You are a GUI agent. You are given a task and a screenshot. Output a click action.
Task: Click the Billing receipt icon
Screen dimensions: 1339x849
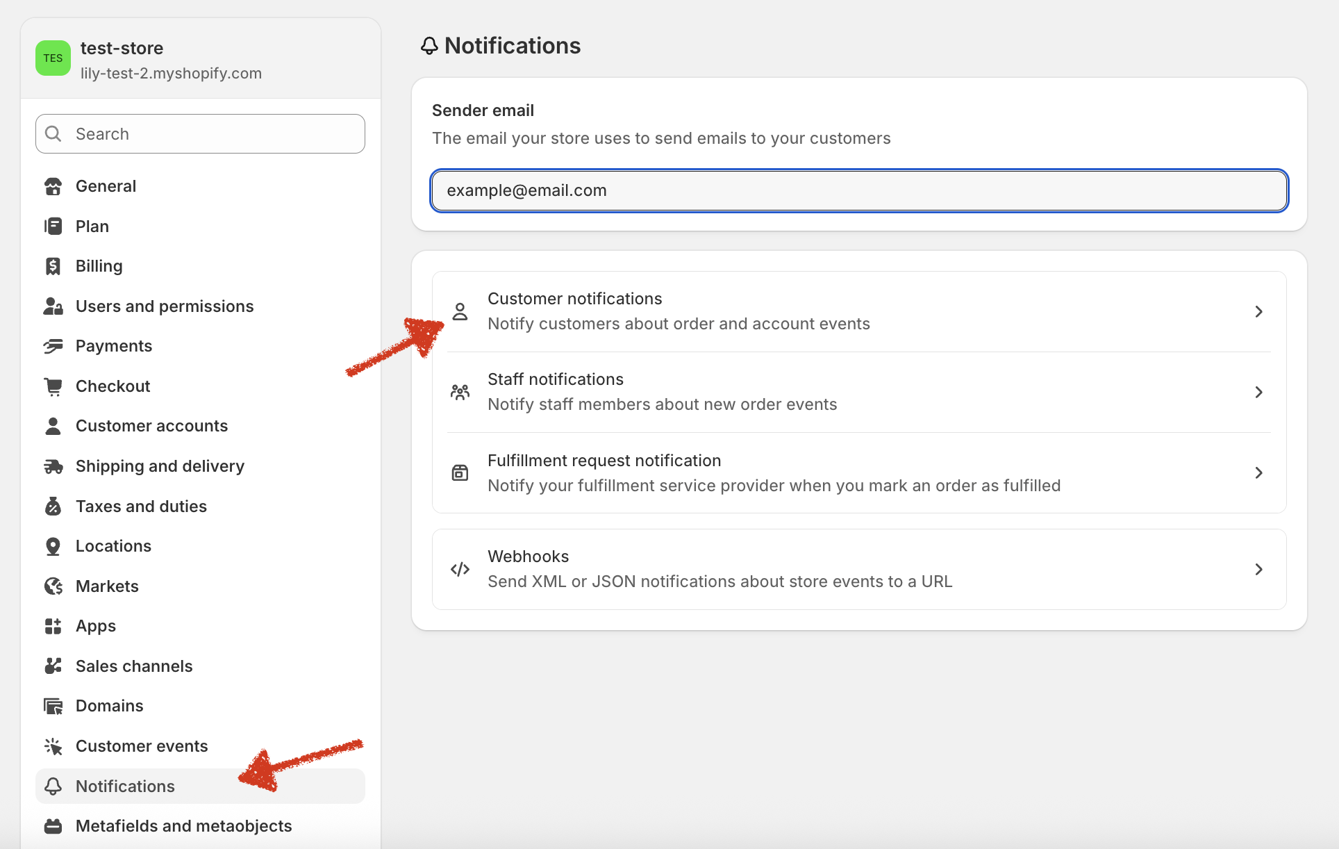[x=53, y=266]
